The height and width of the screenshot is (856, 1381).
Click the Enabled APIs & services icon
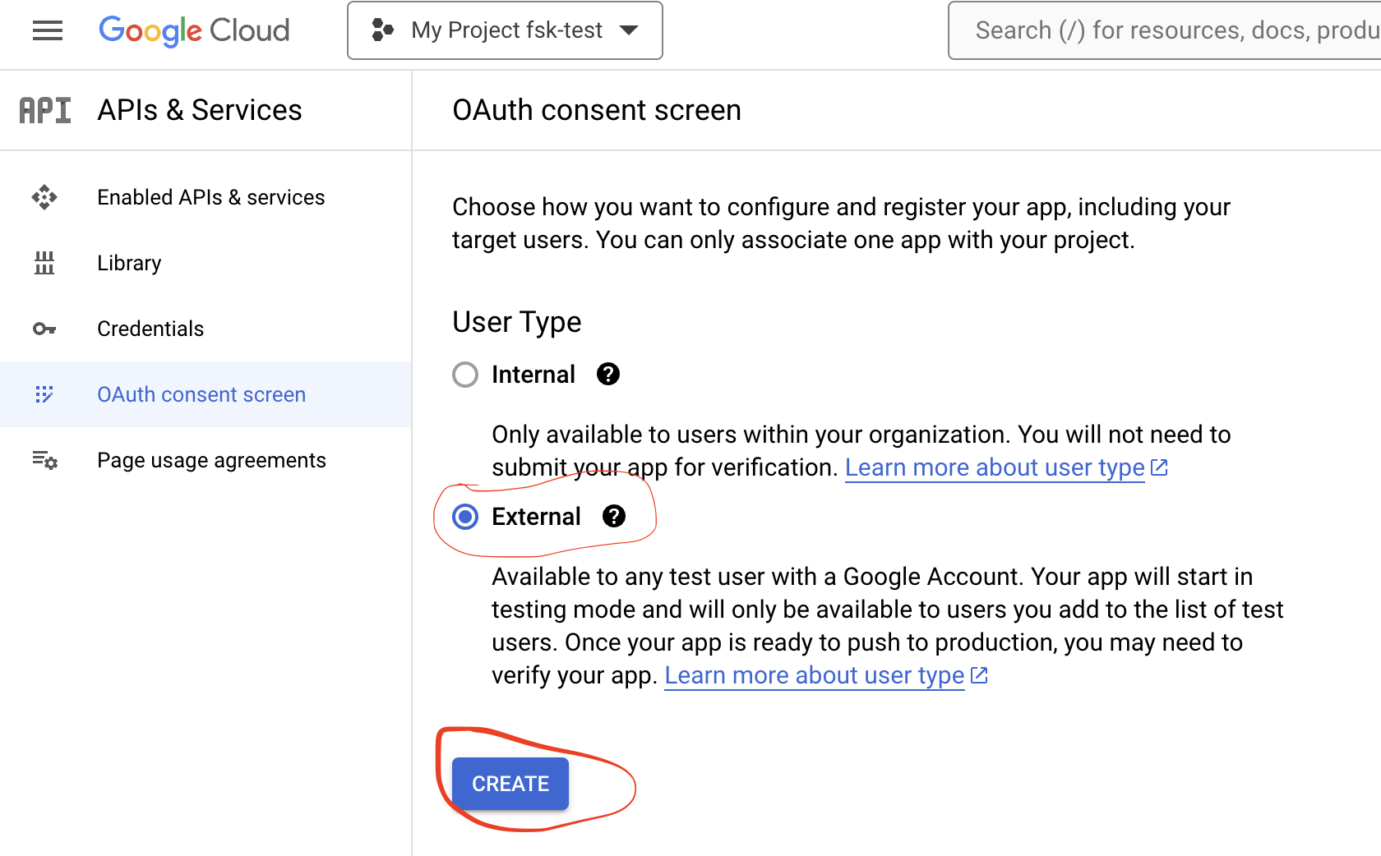click(x=44, y=197)
